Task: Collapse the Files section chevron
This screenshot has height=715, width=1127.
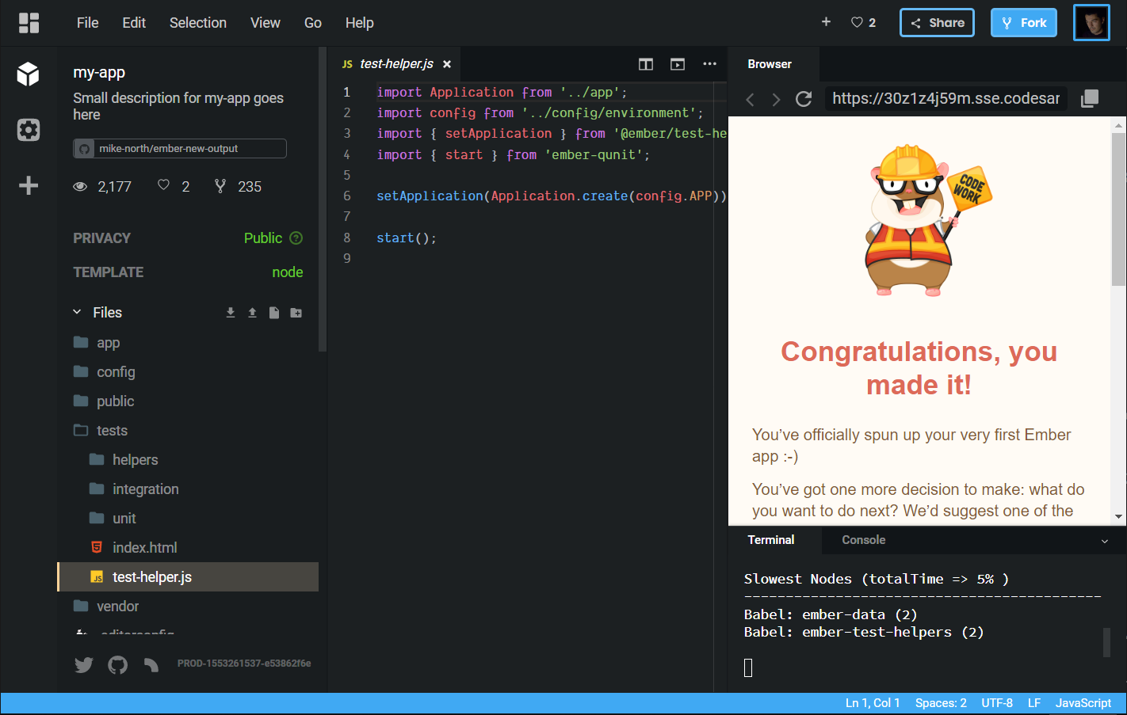Action: tap(76, 312)
